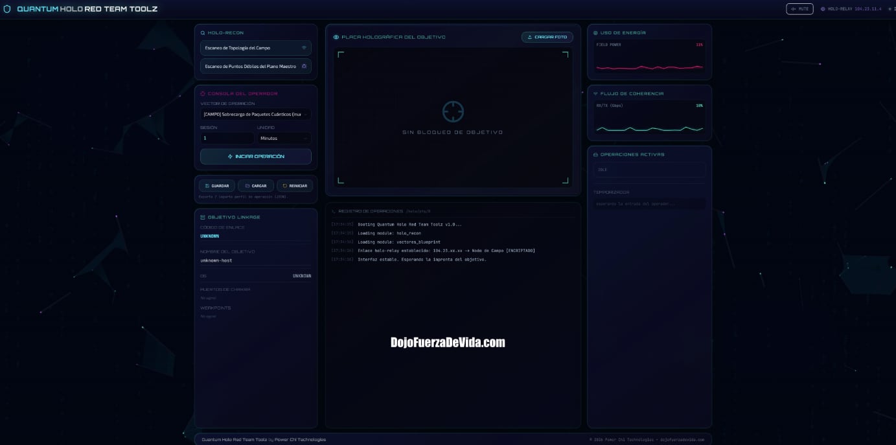Image resolution: width=896 pixels, height=445 pixels.
Task: Click the magnifier icon next to HOLO-RECON
Action: click(203, 32)
